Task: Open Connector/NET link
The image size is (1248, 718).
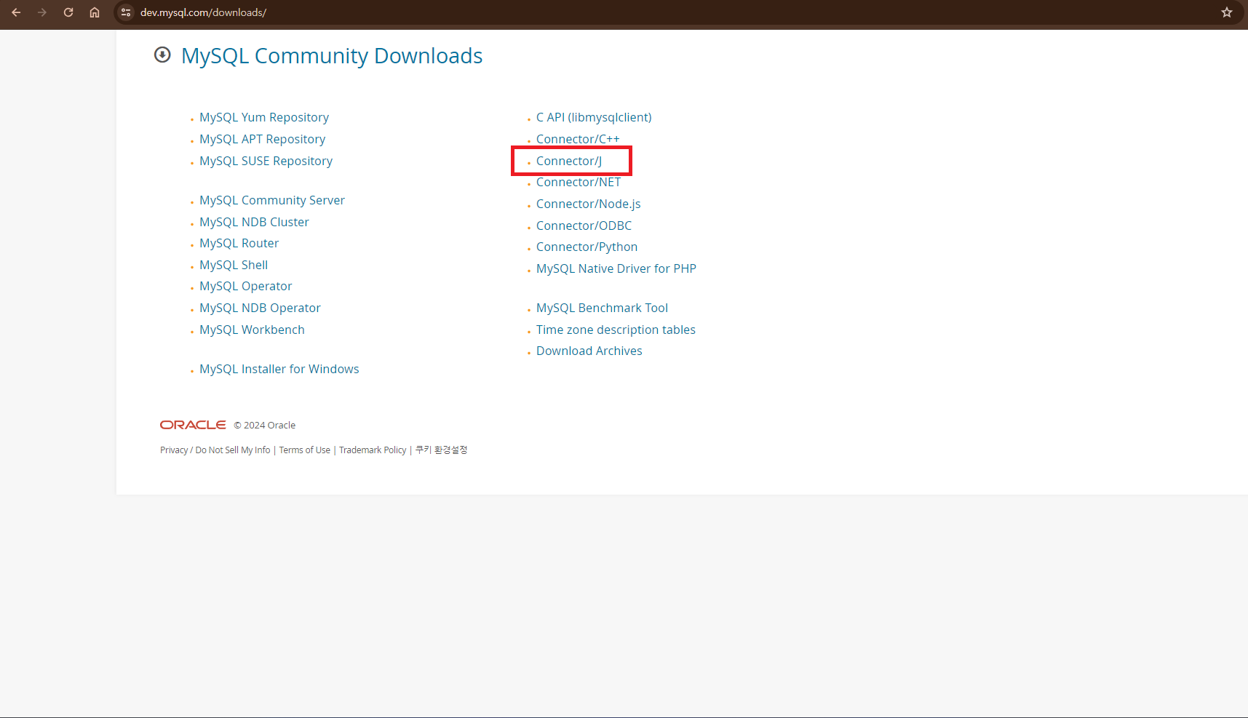Action: click(x=579, y=182)
